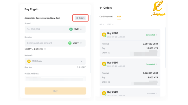Switch to the Card Payment tab
The image size is (188, 105).
pyautogui.click(x=106, y=17)
